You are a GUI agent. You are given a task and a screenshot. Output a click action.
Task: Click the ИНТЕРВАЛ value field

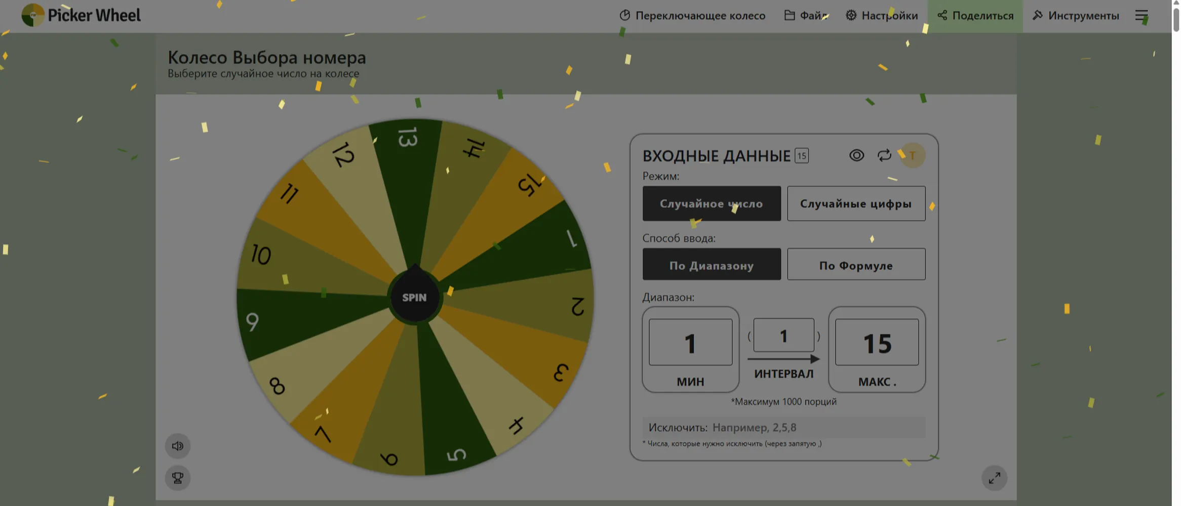[x=784, y=335]
